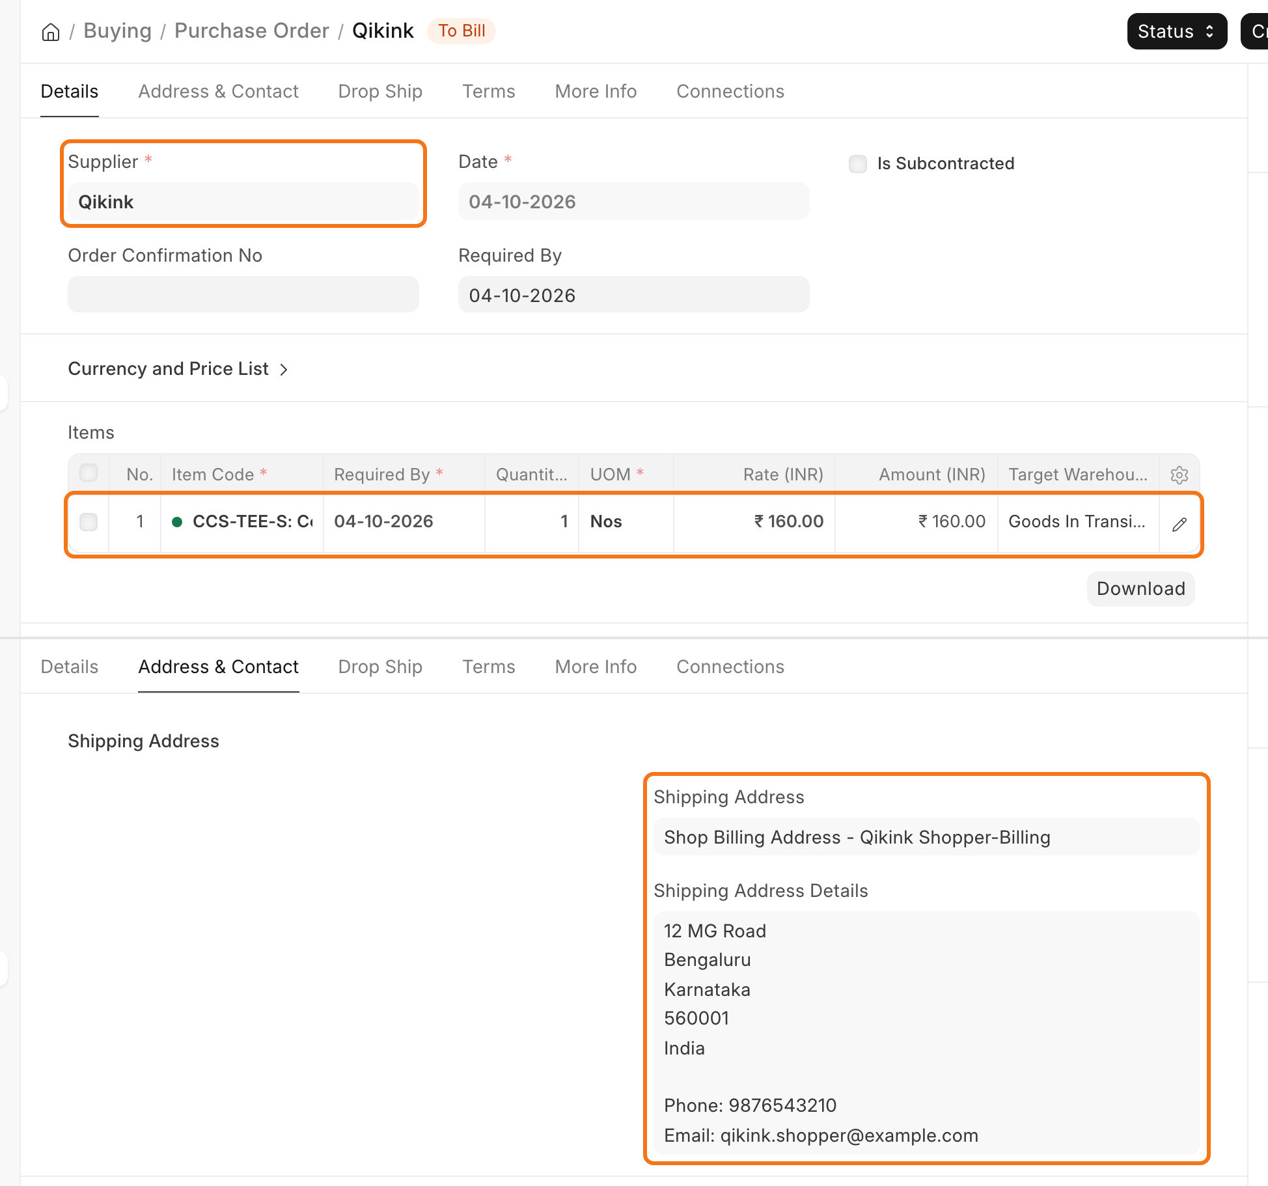Expand the Currency and Price List section

pos(178,369)
